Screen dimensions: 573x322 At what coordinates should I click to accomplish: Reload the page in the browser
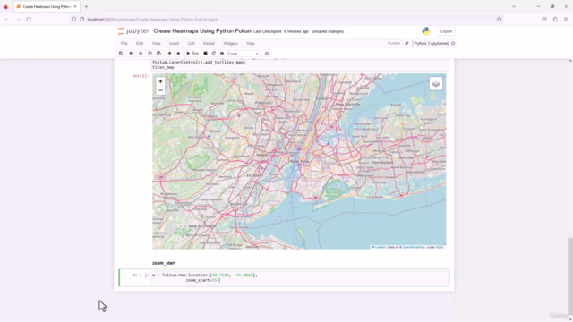click(x=29, y=20)
